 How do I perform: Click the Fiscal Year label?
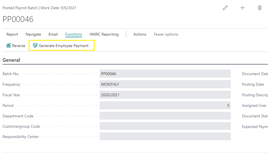[11, 95]
